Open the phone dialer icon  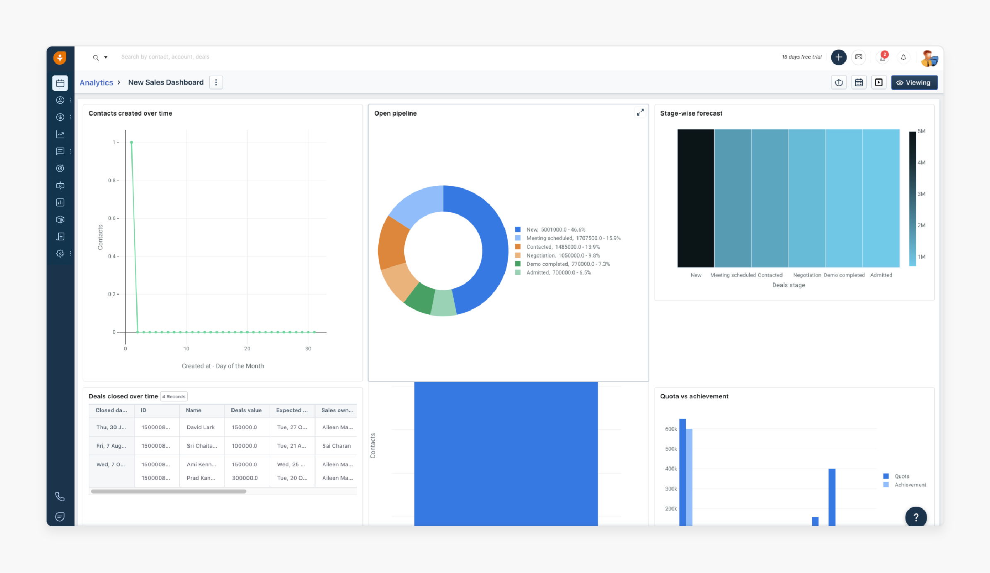[60, 496]
